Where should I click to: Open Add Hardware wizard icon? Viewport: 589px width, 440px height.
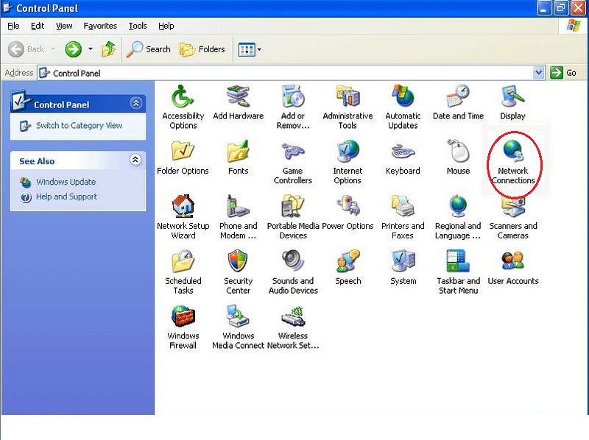point(238,97)
